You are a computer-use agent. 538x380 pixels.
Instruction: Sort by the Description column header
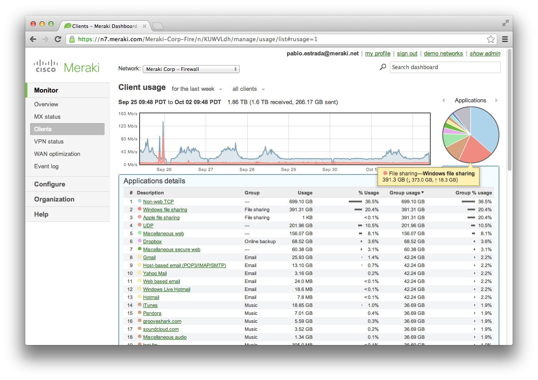tap(150, 193)
